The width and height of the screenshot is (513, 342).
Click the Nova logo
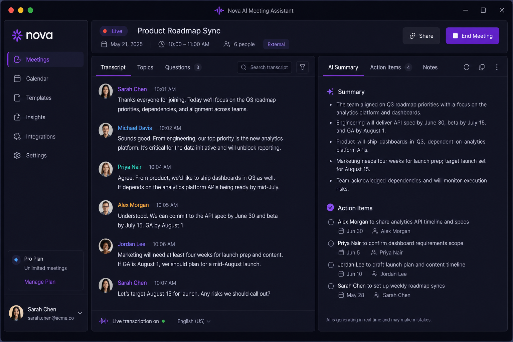32,35
